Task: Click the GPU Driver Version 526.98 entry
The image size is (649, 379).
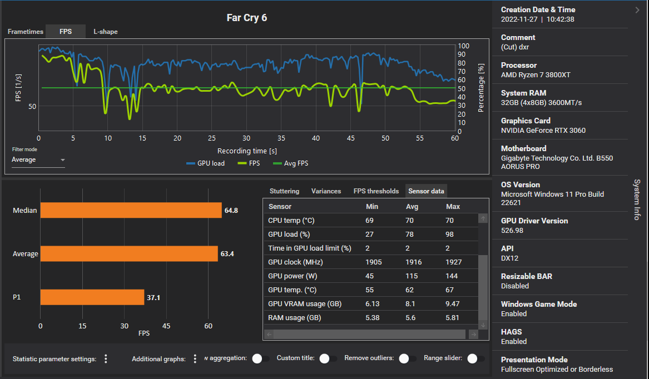Action: coord(559,226)
